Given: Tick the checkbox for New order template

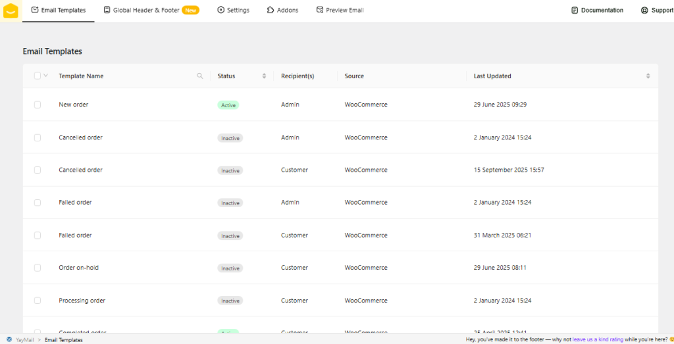Looking at the screenshot, I should pos(38,105).
